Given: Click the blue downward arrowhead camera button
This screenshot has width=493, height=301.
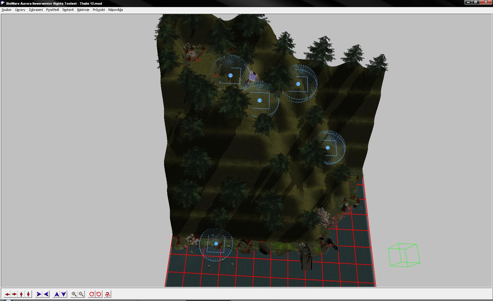Looking at the screenshot, I should coord(64,294).
